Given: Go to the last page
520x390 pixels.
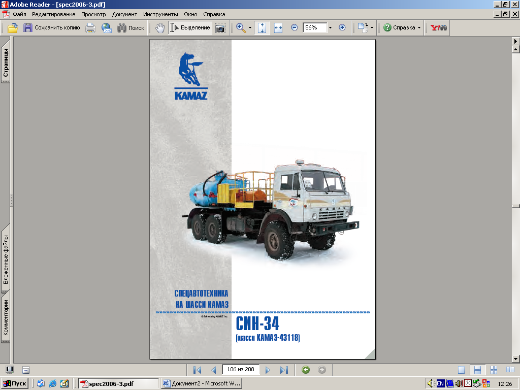Looking at the screenshot, I should 284,370.
